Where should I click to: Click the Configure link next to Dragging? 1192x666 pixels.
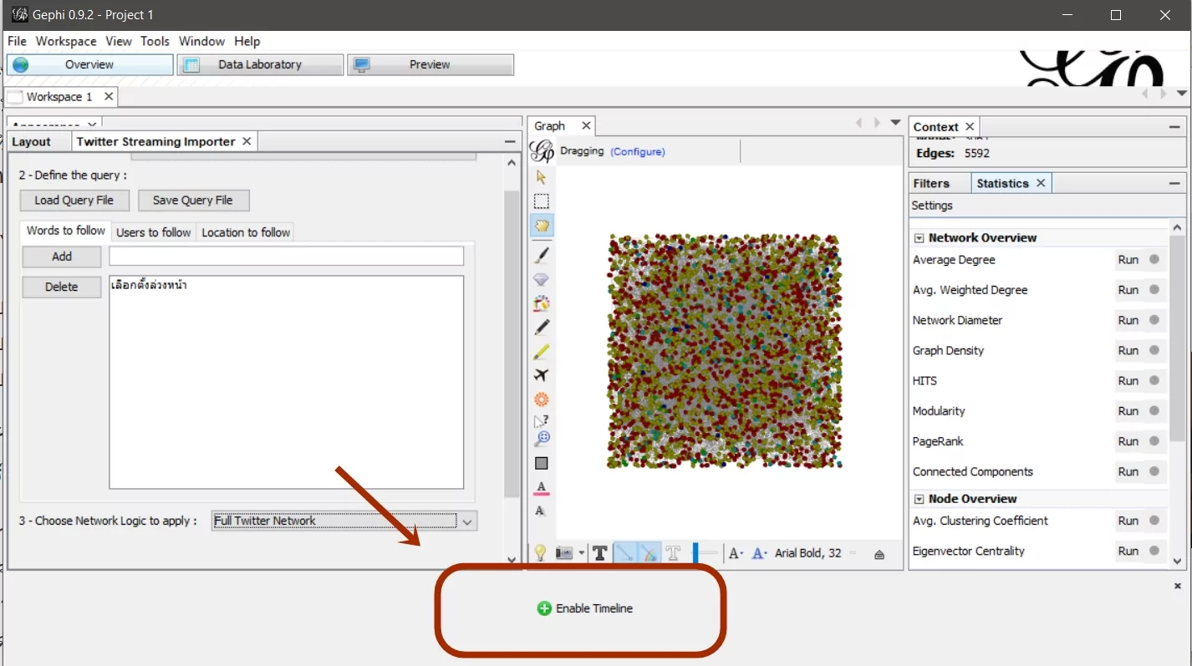(638, 151)
